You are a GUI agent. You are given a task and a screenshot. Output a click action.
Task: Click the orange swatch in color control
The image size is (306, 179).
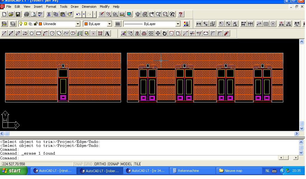[86, 24]
